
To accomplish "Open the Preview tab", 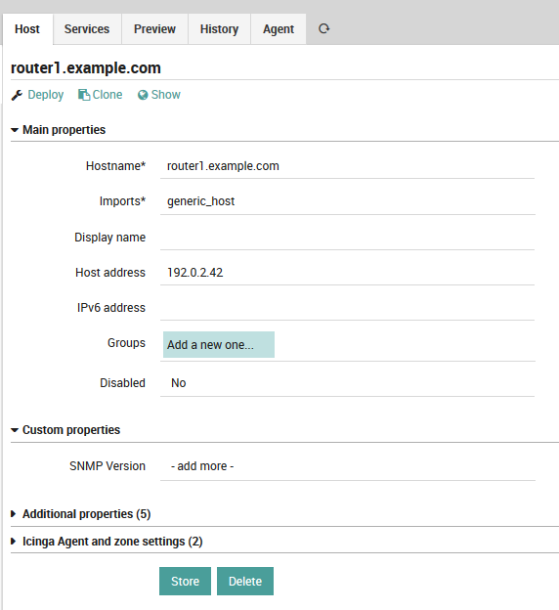I will tap(154, 29).
